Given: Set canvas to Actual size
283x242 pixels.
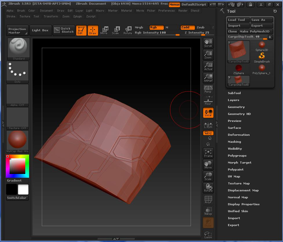Looking at the screenshot, I should click(x=208, y=66).
